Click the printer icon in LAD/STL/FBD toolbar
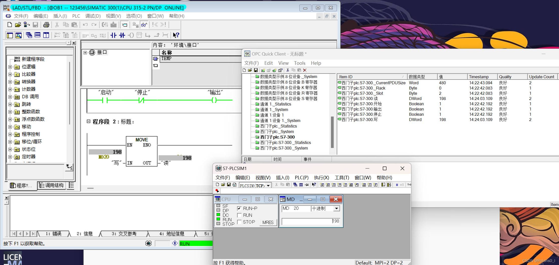The image size is (559, 265). [x=46, y=24]
